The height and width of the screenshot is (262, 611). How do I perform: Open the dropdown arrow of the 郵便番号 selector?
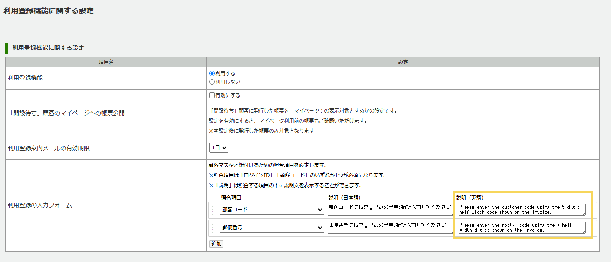tap(320, 228)
